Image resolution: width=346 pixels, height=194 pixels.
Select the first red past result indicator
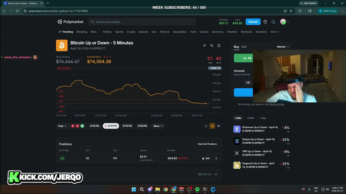pyautogui.click(x=72, y=126)
